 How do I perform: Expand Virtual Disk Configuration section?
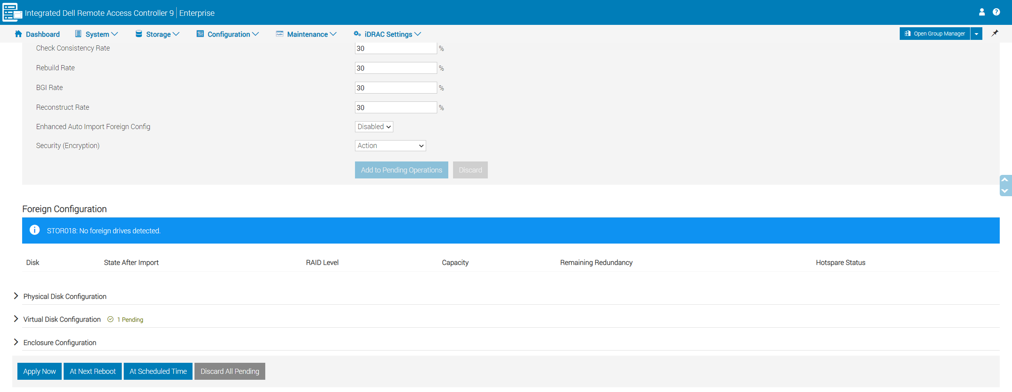[16, 319]
